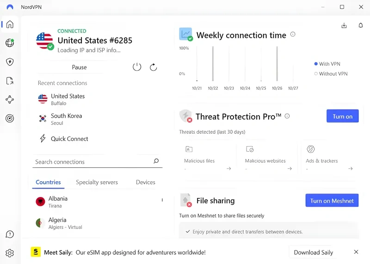This screenshot has width=370, height=264.
Task: Click the With VPN legend item
Action: click(327, 64)
